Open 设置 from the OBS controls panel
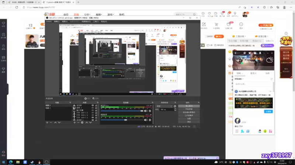The width and height of the screenshot is (295, 165). point(189,118)
